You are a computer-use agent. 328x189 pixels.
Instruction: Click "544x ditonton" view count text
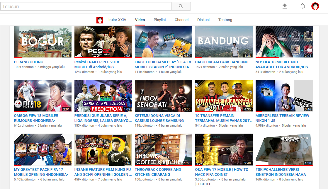coord(205,125)
